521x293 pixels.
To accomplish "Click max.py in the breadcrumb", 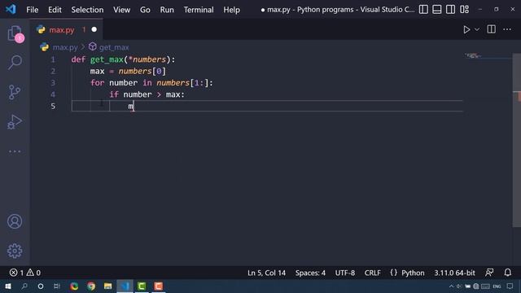I will (x=65, y=47).
